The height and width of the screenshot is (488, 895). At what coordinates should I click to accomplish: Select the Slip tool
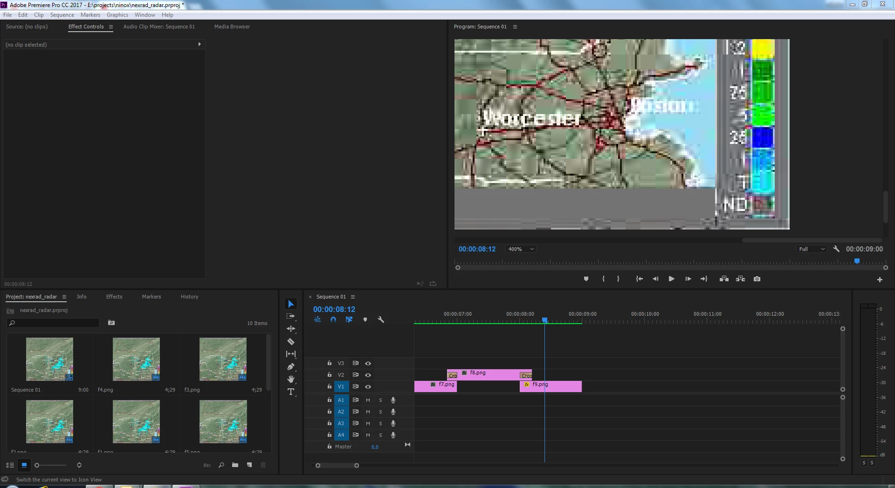tap(291, 354)
